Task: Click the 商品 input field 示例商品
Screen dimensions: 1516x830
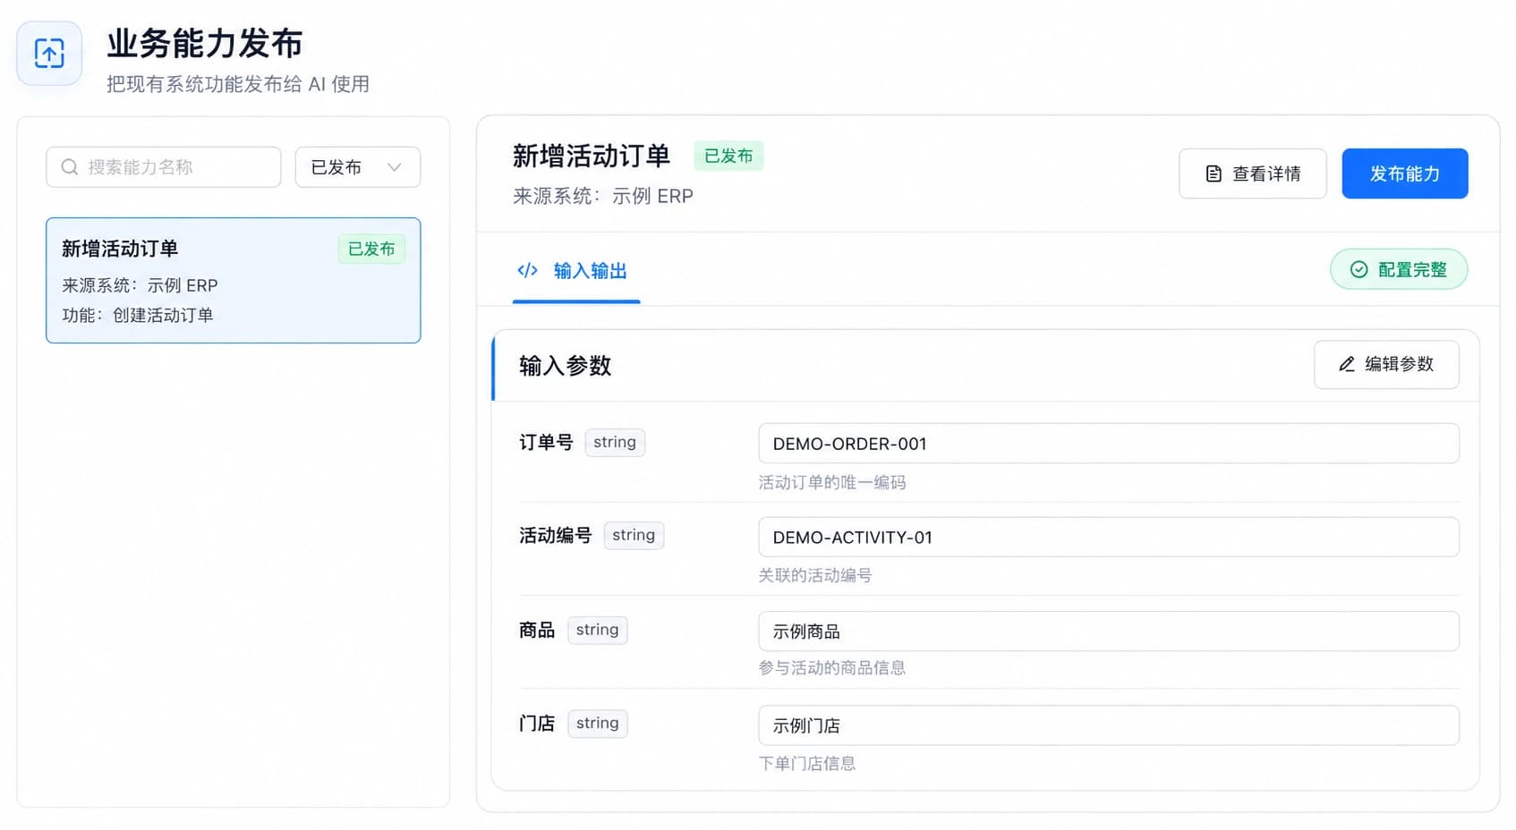Action: click(x=1109, y=631)
